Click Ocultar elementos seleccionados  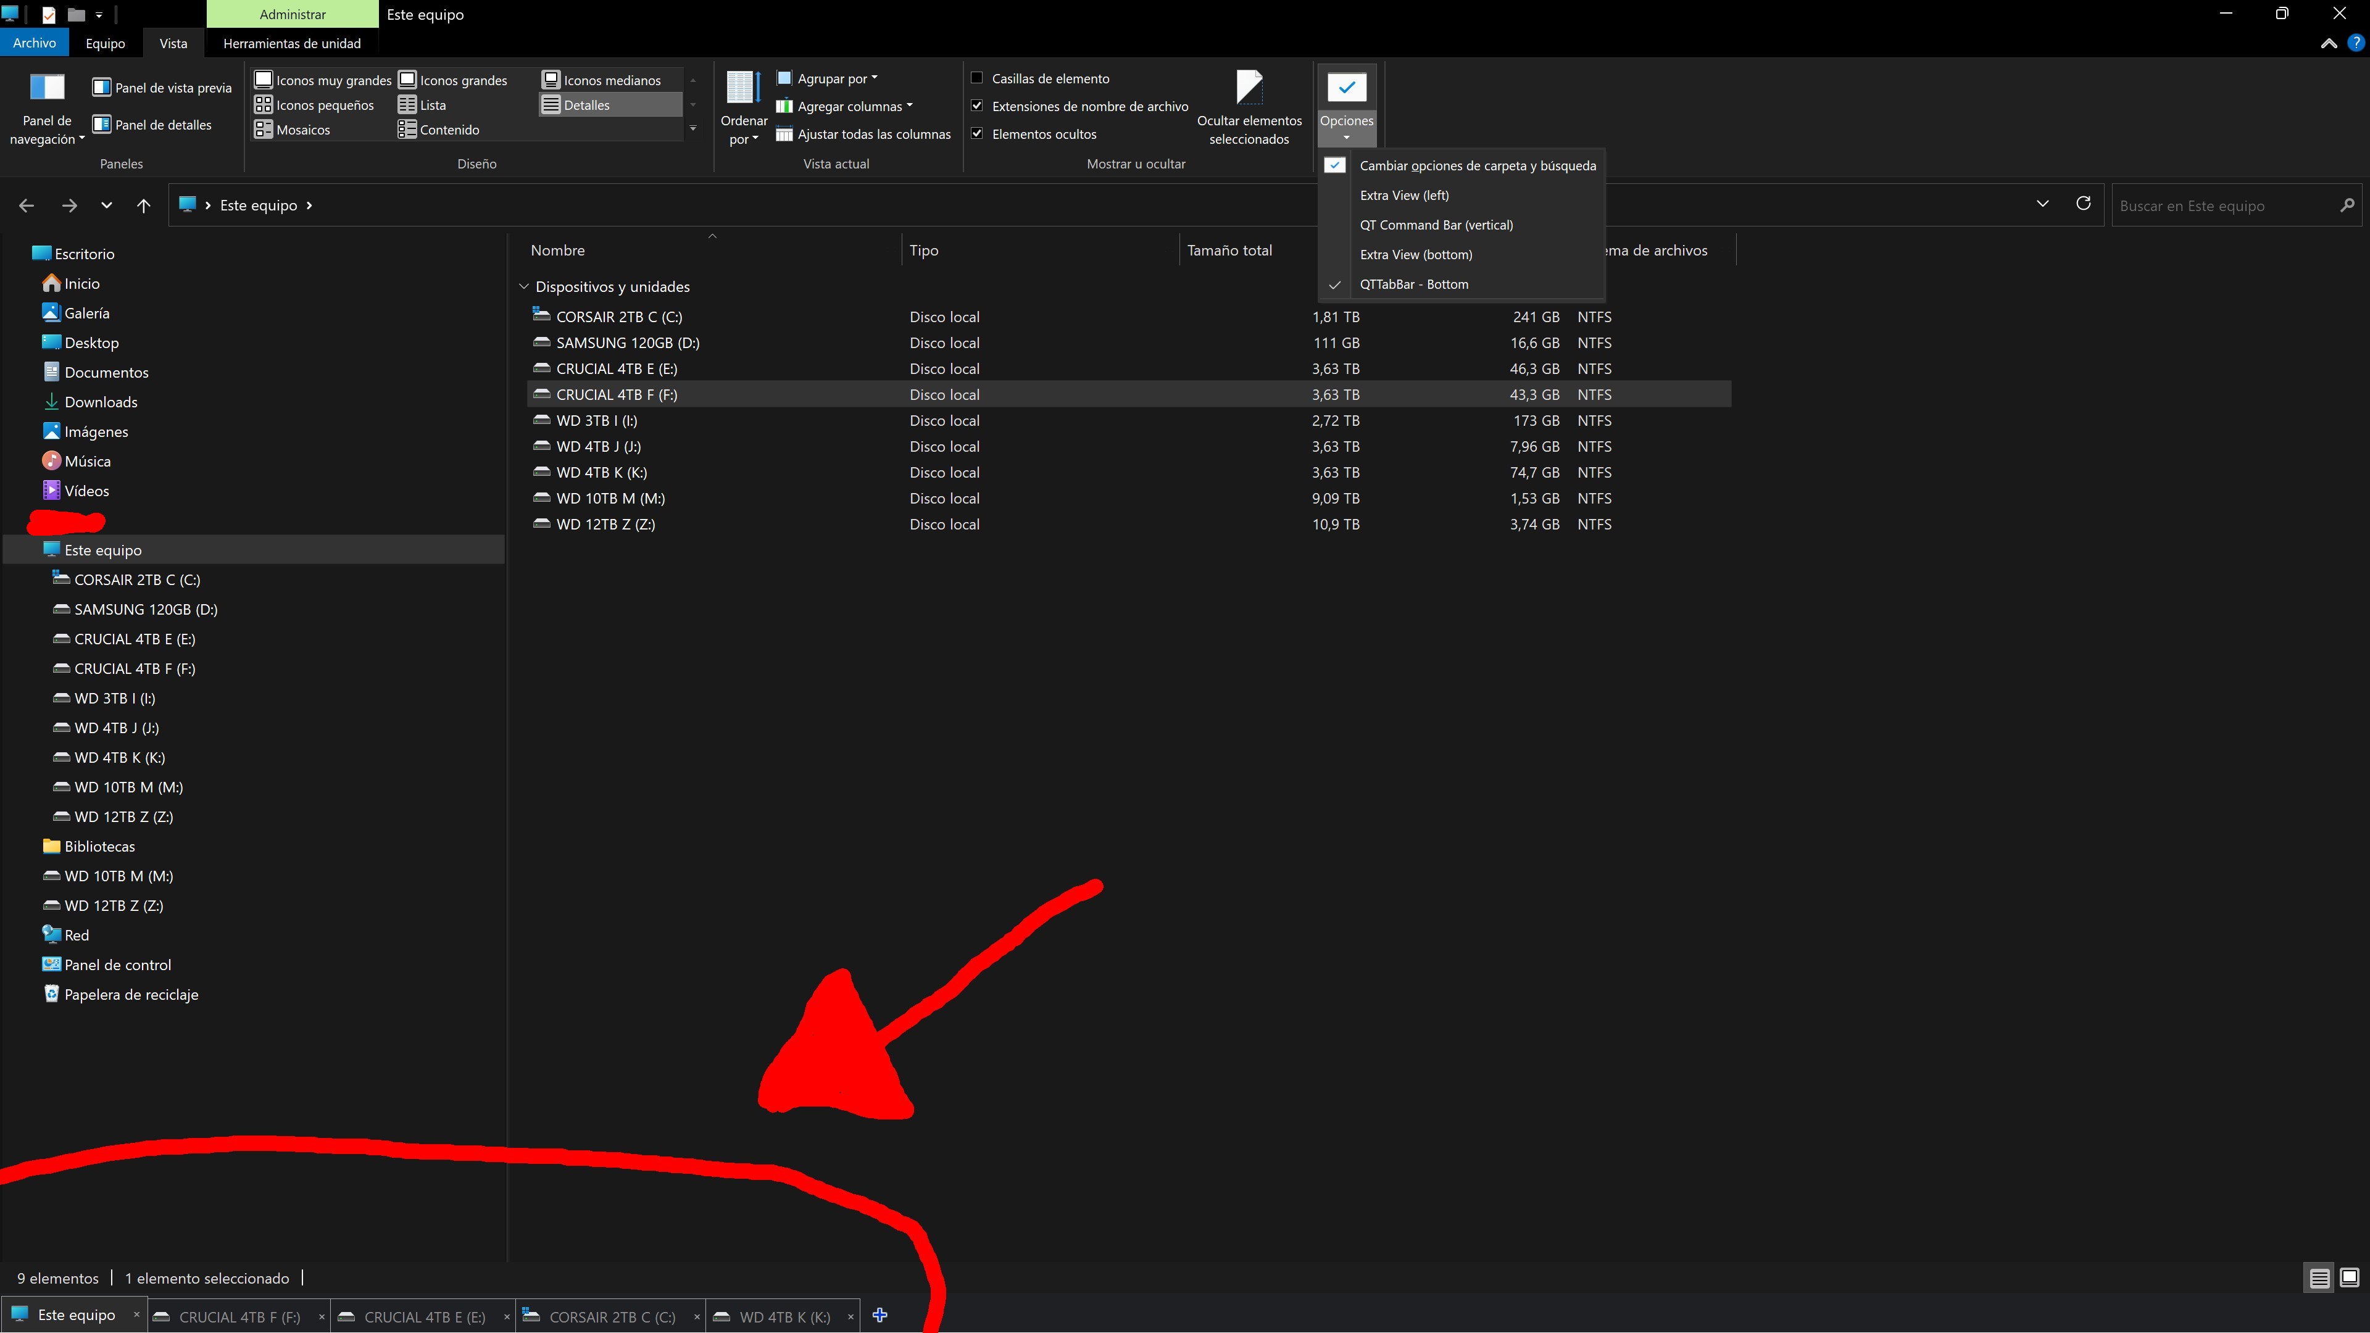1249,107
